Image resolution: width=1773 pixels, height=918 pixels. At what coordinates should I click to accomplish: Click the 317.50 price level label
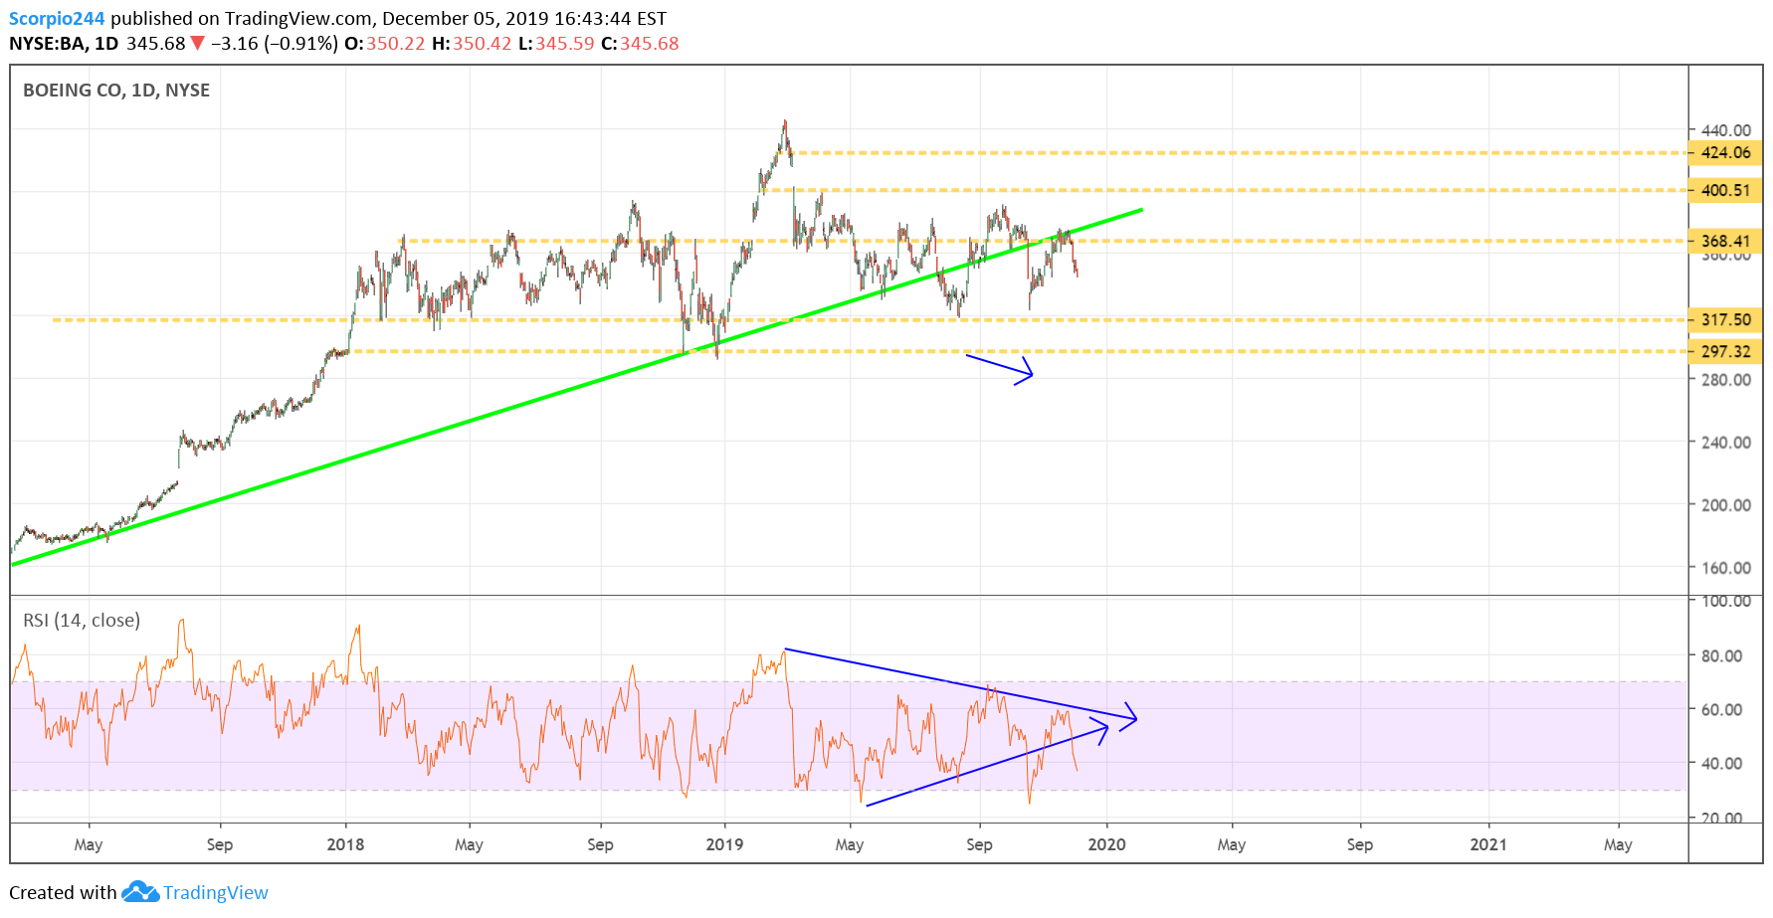coord(1725,320)
